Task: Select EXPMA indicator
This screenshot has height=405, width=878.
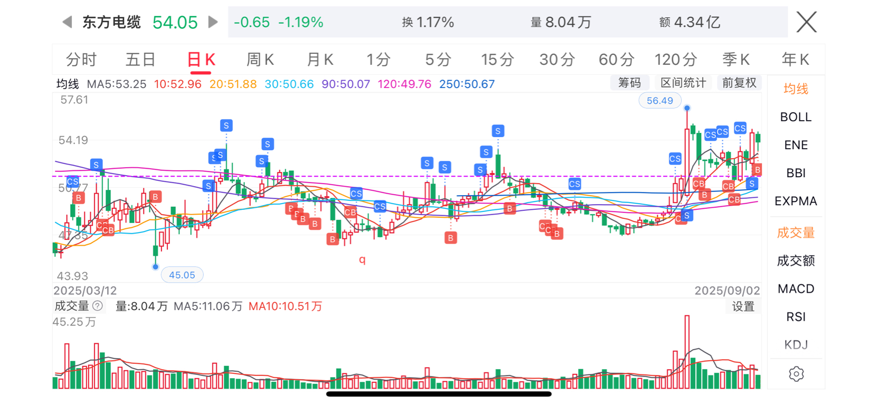Action: coord(796,201)
